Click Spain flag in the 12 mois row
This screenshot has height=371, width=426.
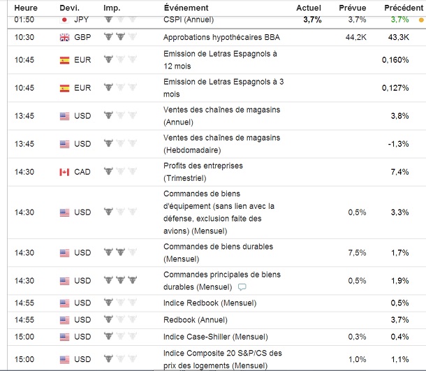(x=65, y=60)
